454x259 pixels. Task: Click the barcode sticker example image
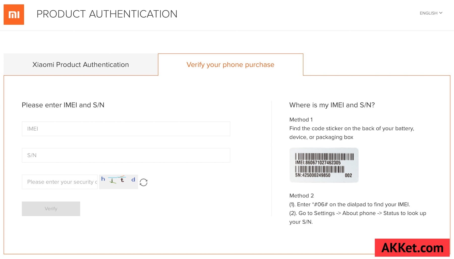pos(324,165)
